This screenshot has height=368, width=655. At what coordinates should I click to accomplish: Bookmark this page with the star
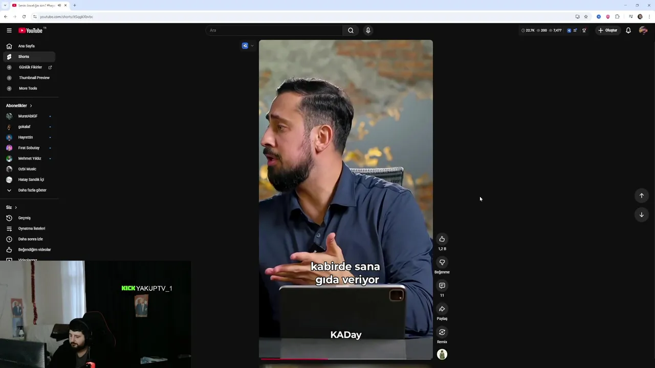(586, 16)
